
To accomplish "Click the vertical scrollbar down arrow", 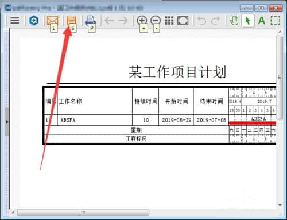I will [x=280, y=205].
